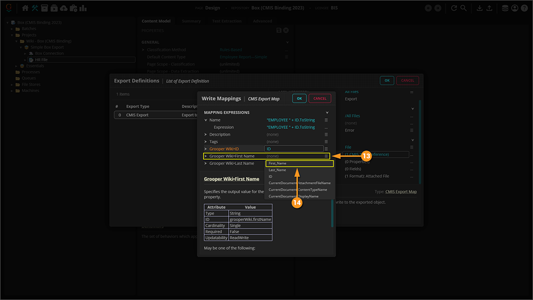Viewport: 533px width, 300px height.
Task: Choose Last_Name in the dropdown list
Action: (x=277, y=170)
